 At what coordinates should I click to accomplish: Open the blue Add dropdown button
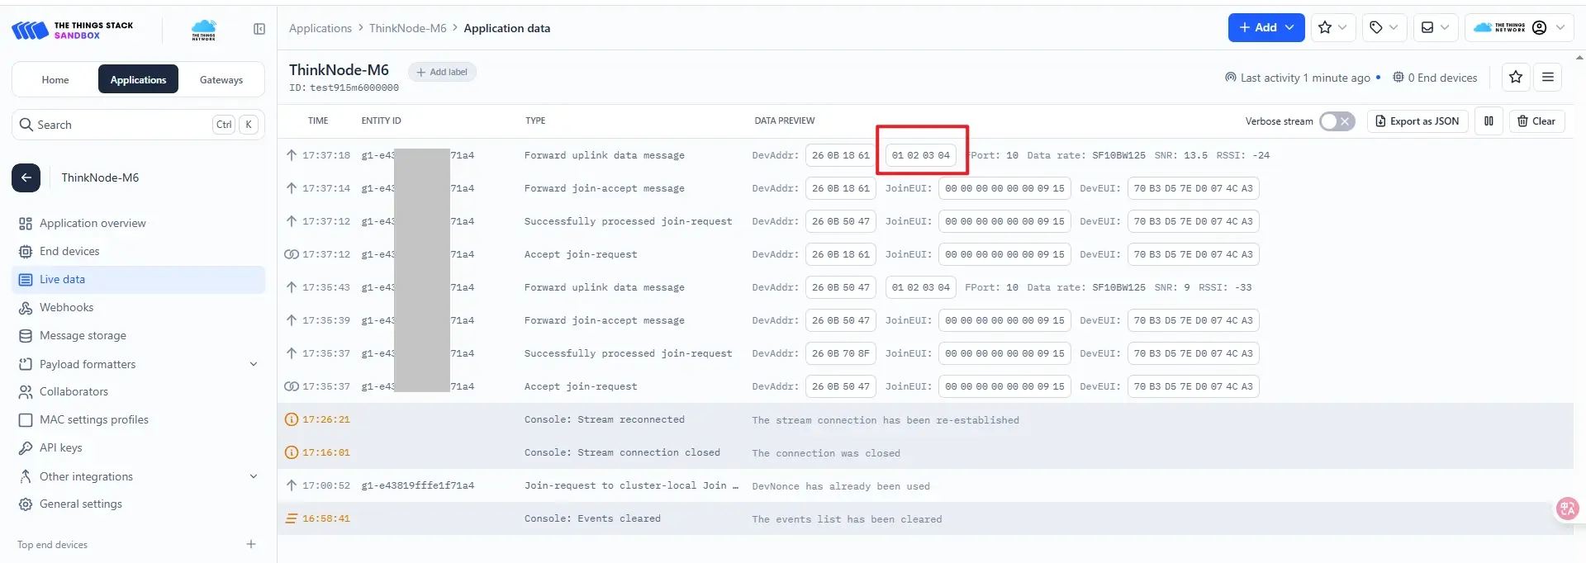coord(1265,27)
